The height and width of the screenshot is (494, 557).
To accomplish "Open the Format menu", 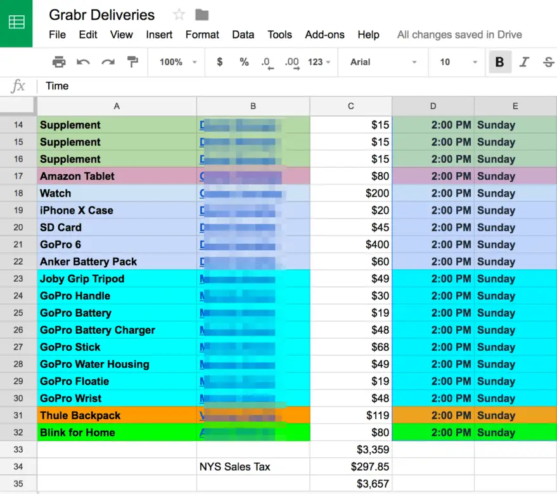I will [x=202, y=35].
